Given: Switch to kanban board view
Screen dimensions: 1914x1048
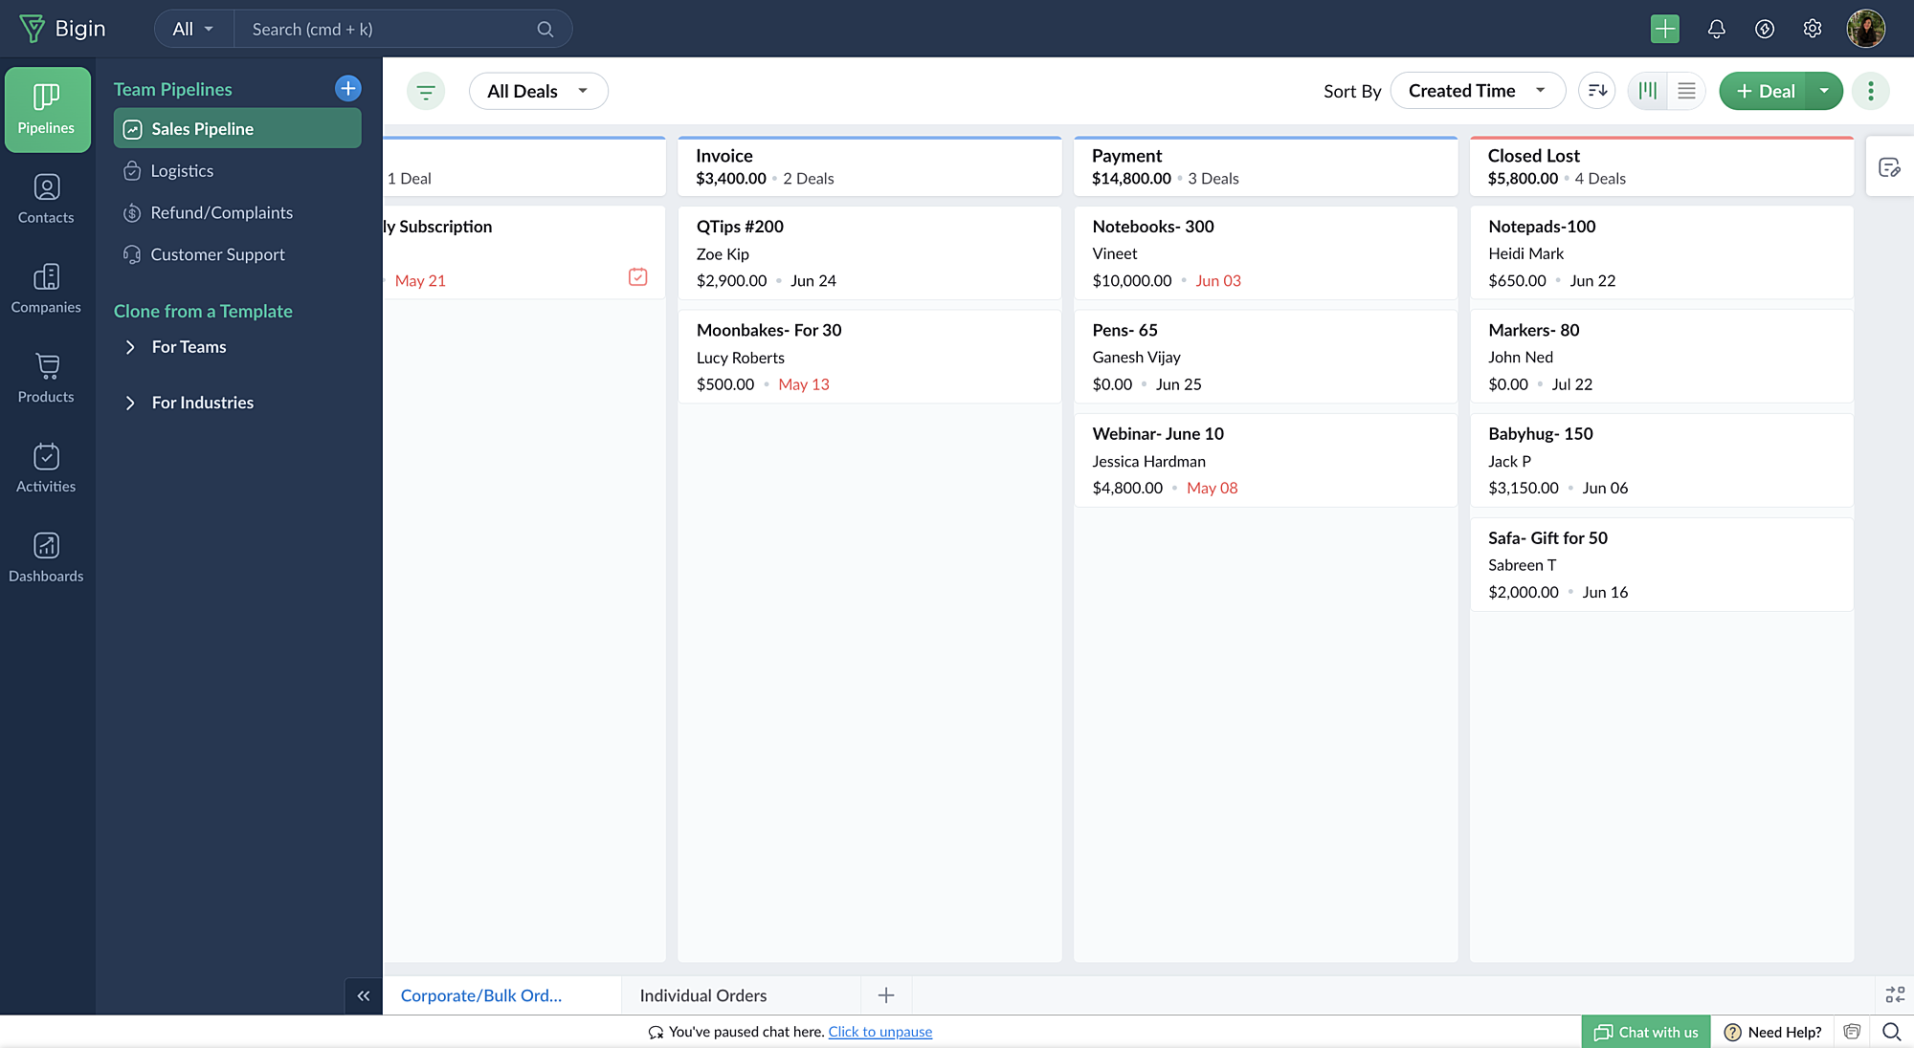Looking at the screenshot, I should coord(1648,91).
